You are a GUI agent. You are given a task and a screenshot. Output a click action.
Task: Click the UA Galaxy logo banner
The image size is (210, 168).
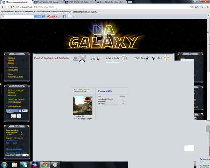coord(104,37)
